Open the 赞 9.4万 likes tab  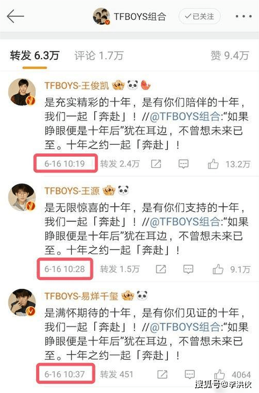[230, 56]
